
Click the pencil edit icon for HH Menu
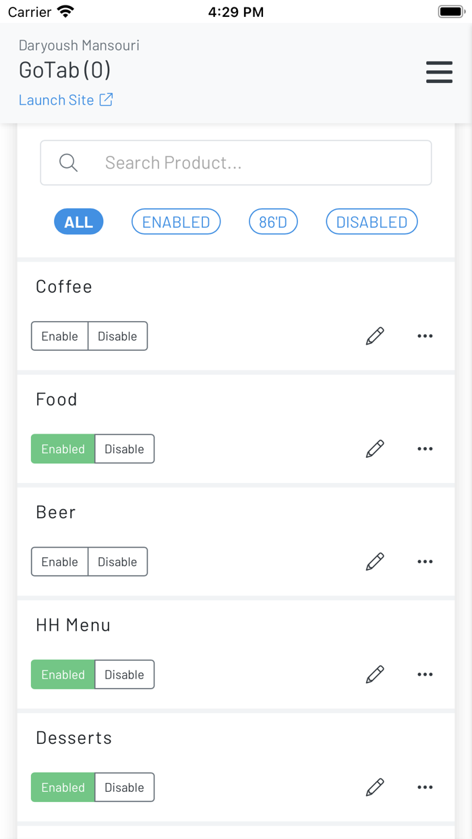(x=375, y=674)
